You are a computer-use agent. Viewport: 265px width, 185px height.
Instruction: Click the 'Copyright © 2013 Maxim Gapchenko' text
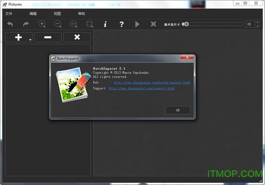(x=121, y=73)
